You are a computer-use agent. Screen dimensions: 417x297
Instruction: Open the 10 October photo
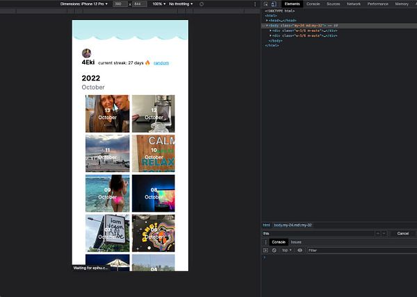(154, 153)
